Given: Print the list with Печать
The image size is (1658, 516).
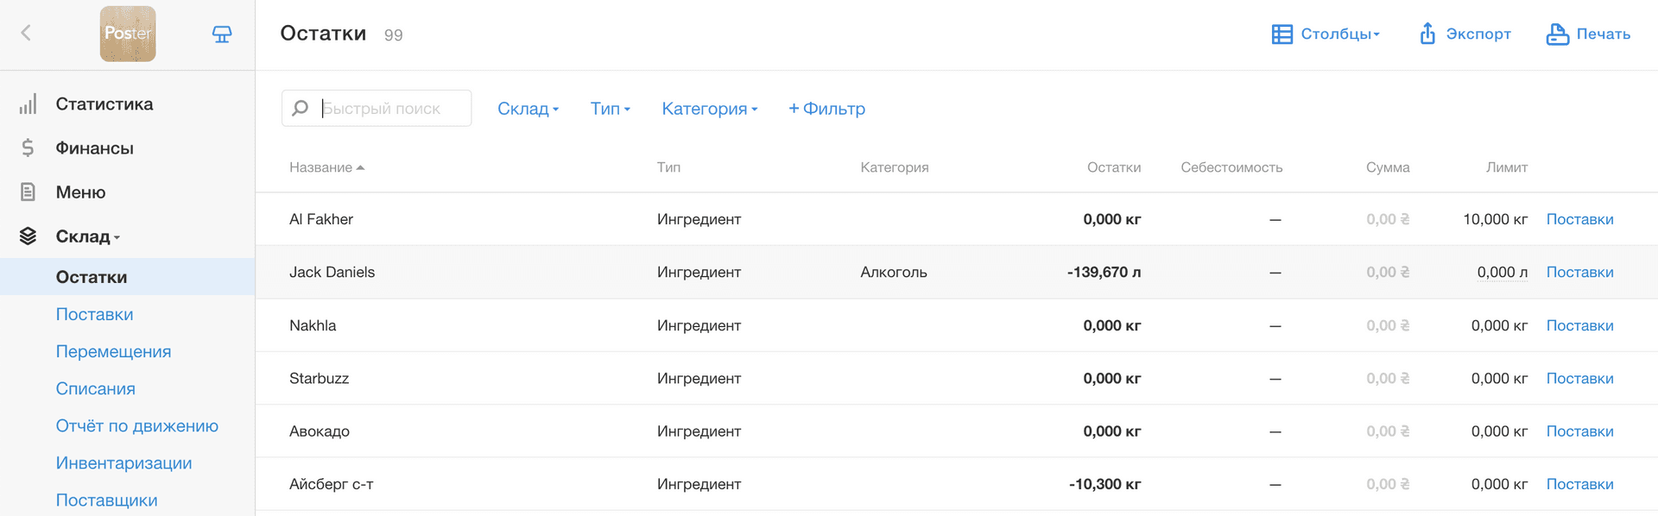Looking at the screenshot, I should 1588,34.
